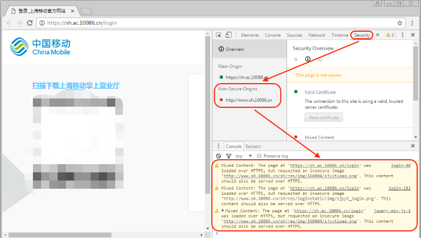This screenshot has height=238, width=421.
Task: Click page horizontal scrollbar thumb
Action: click(60, 235)
